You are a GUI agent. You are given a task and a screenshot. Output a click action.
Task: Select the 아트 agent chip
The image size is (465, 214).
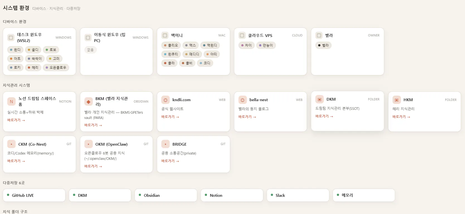click(15, 59)
